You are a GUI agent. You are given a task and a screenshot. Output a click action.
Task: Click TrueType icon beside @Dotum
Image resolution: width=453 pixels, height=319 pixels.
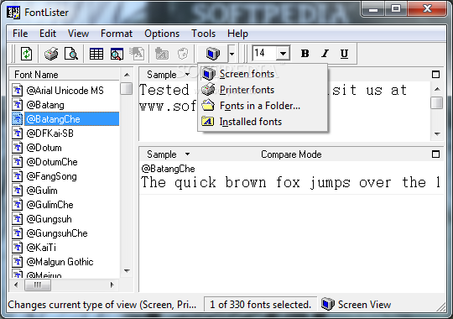18,148
